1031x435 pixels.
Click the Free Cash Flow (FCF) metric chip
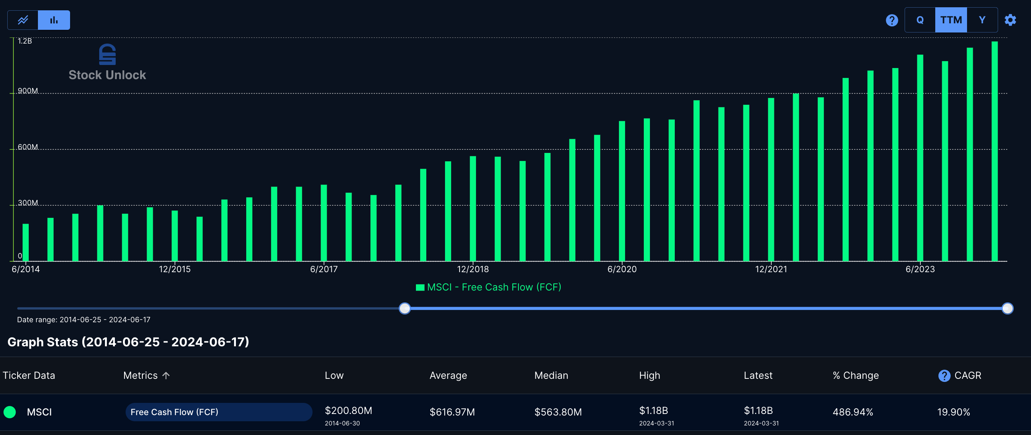[219, 412]
